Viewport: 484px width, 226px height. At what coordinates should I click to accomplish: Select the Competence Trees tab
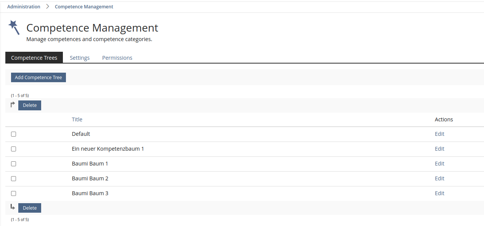pyautogui.click(x=34, y=58)
